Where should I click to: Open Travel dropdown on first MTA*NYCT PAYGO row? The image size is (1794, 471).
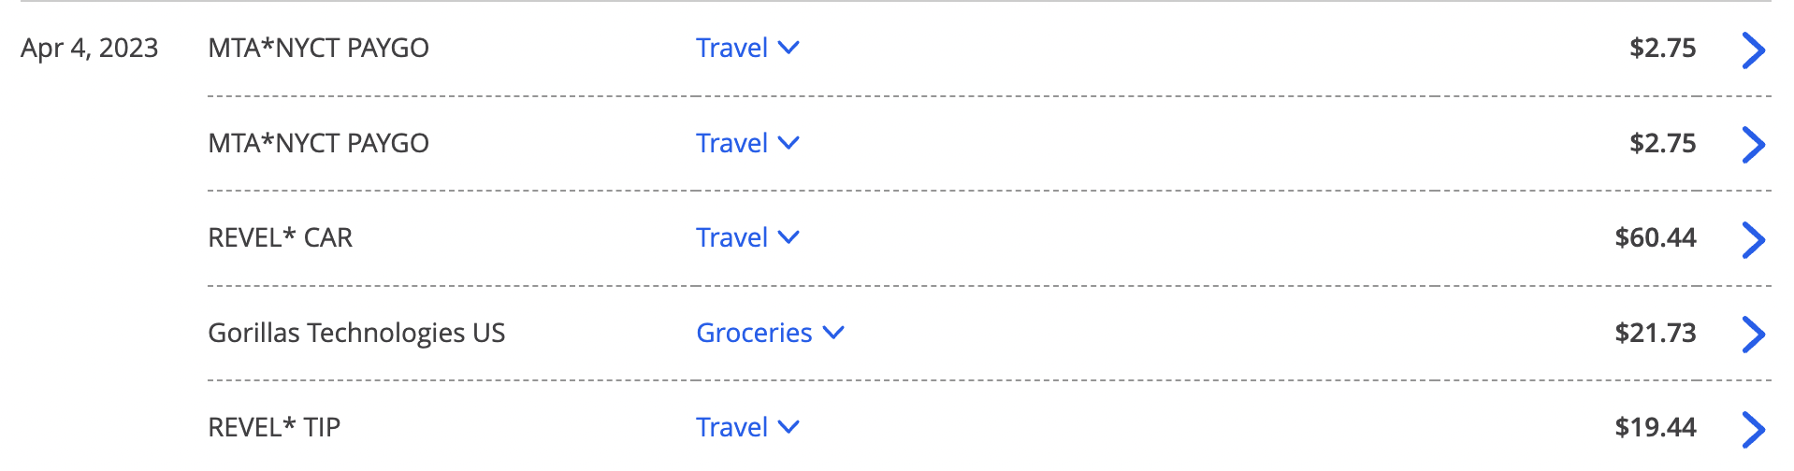[747, 48]
